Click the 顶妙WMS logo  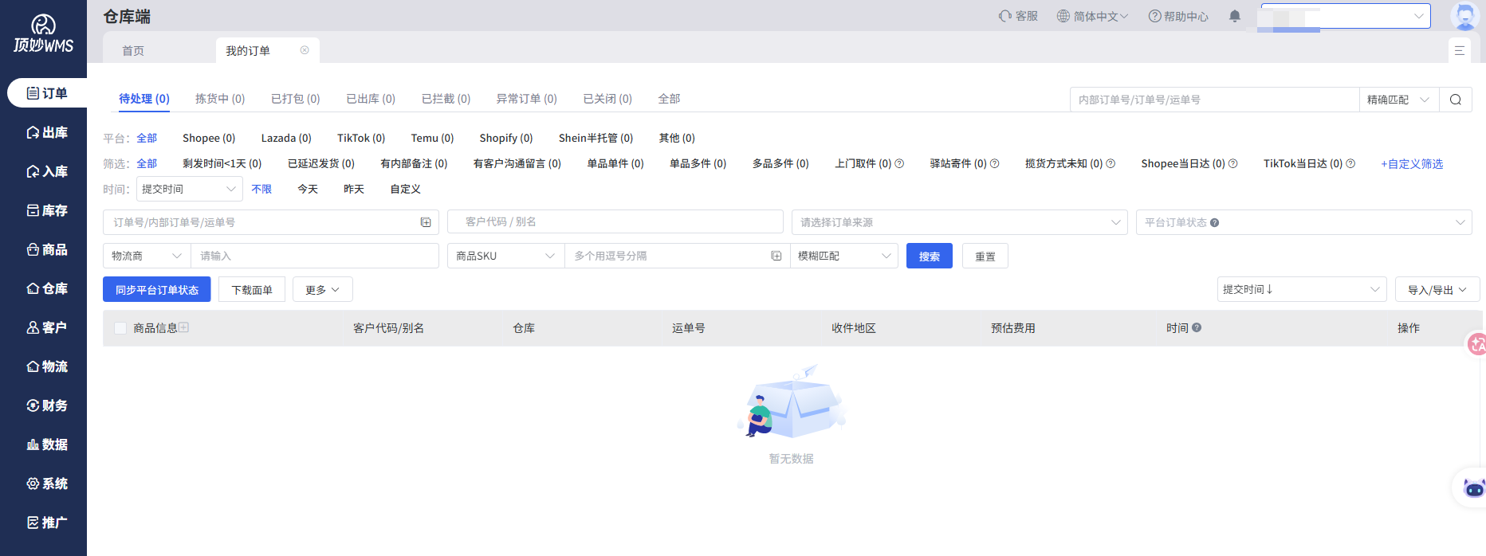pyautogui.click(x=43, y=33)
